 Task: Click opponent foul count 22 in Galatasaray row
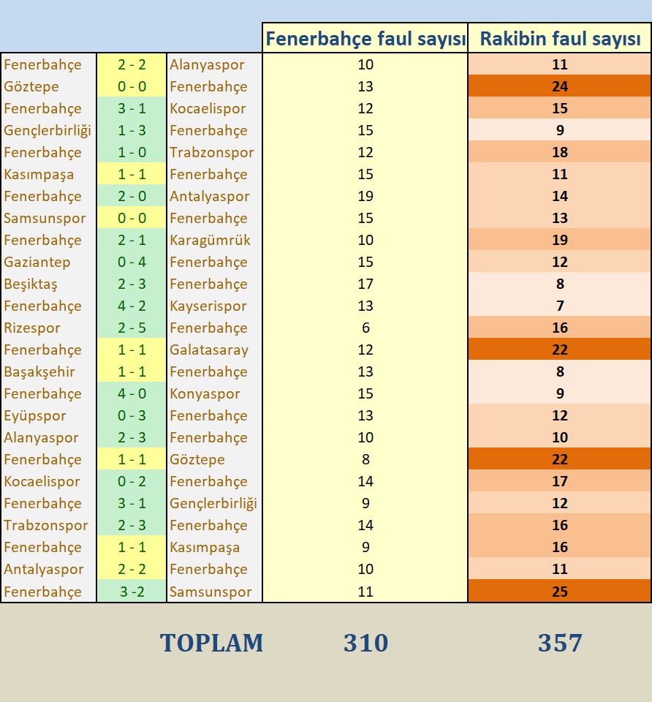[560, 350]
